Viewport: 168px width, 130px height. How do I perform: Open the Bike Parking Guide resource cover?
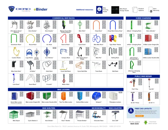pos(99,10)
